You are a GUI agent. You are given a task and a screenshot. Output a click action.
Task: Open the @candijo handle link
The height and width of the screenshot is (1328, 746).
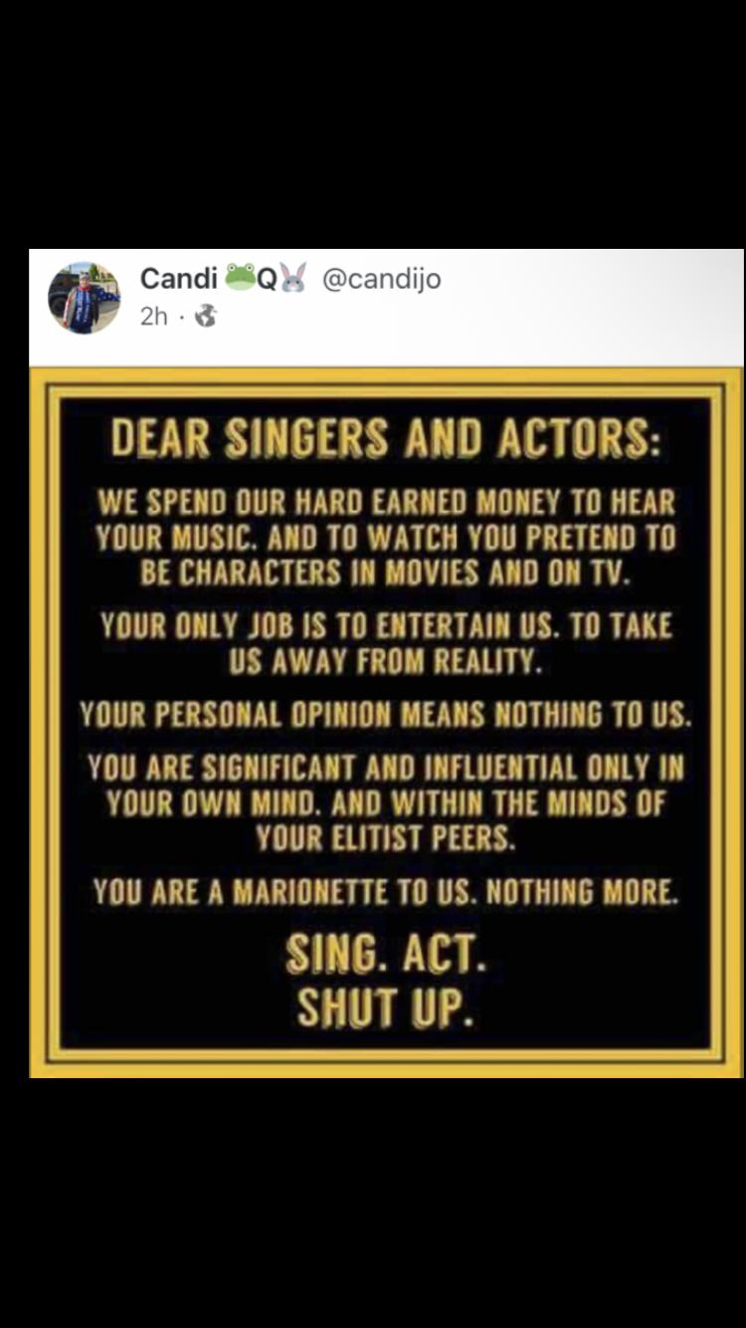pos(381,280)
